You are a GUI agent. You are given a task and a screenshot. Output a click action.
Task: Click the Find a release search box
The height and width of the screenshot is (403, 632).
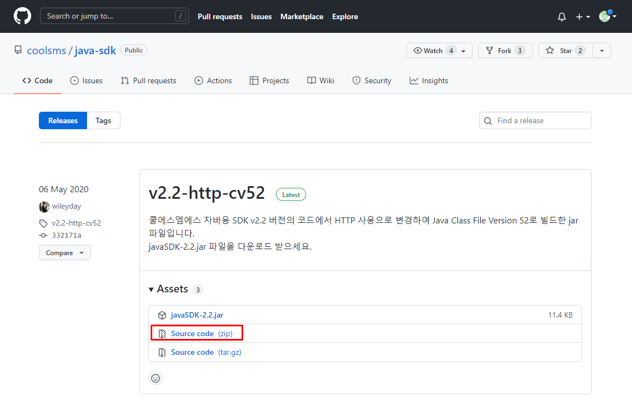coord(535,120)
